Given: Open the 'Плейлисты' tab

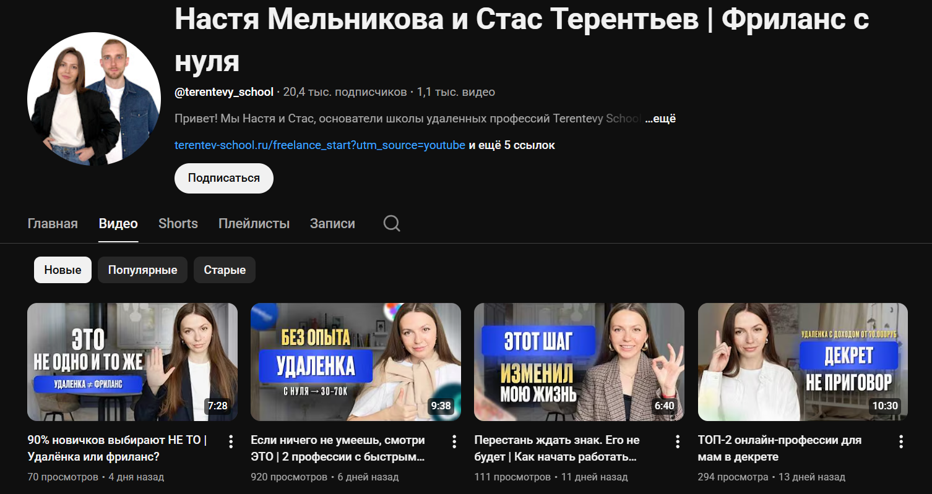Looking at the screenshot, I should click(253, 223).
